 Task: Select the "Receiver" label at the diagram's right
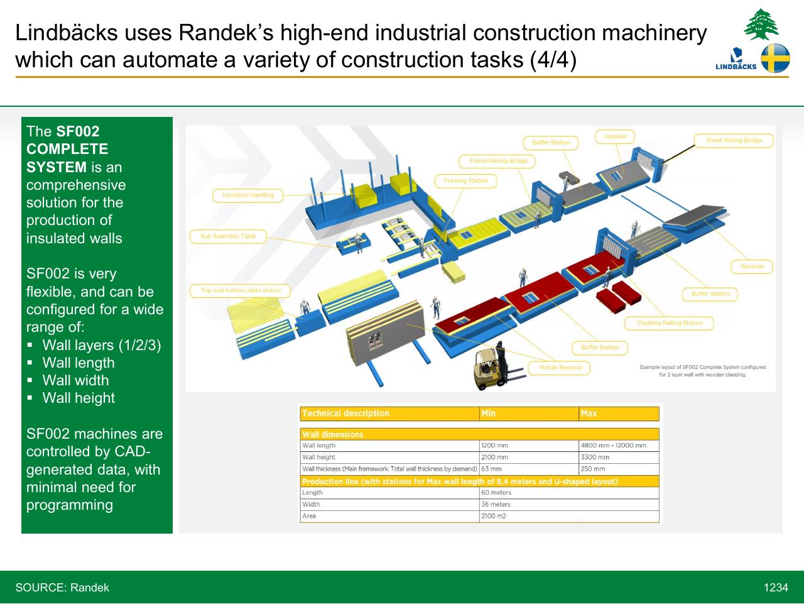click(752, 266)
